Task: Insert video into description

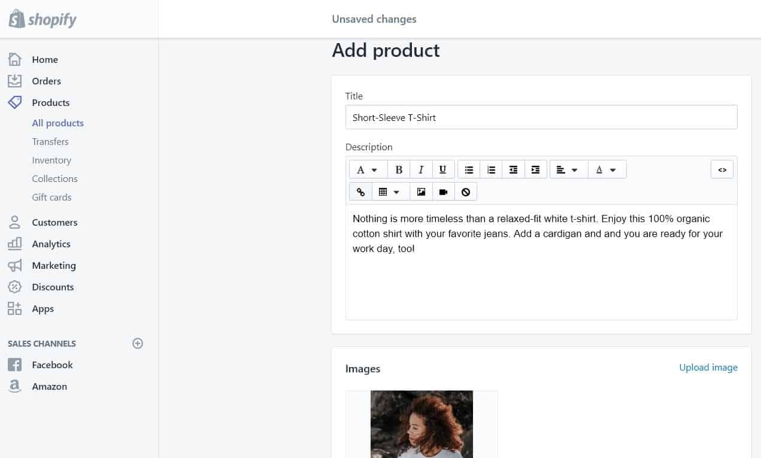Action: (444, 192)
